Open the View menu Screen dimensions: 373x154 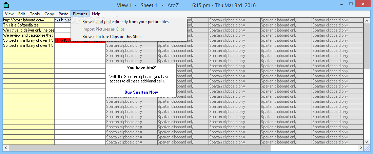[9, 14]
